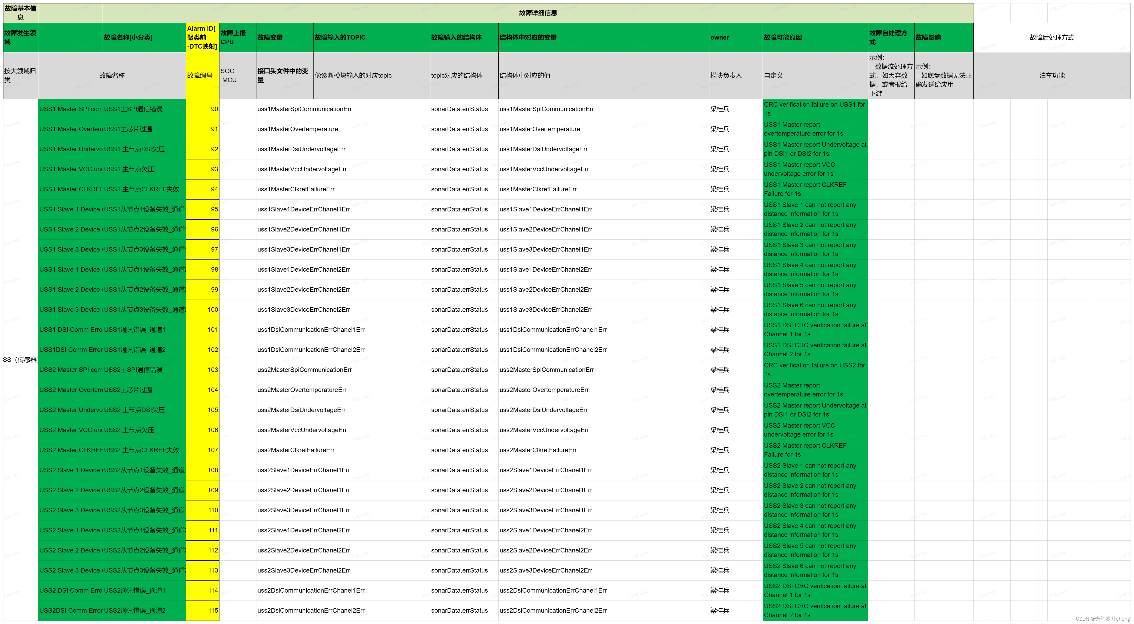Select 'USS2 Master SPI com' cell
Image resolution: width=1134 pixels, height=624 pixels.
[71, 370]
